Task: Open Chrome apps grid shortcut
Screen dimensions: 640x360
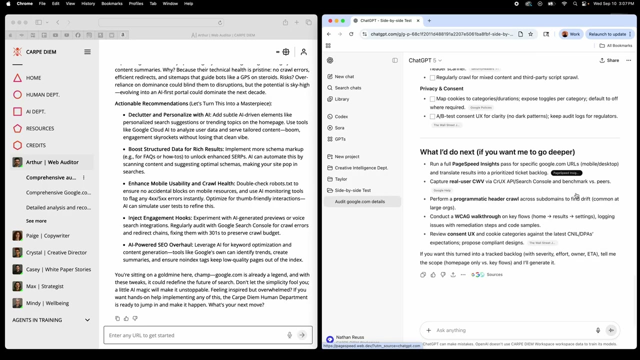Action: tap(328, 45)
